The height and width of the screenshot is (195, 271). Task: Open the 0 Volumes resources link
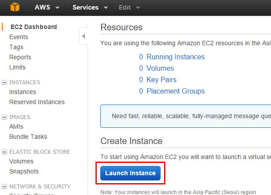157,69
